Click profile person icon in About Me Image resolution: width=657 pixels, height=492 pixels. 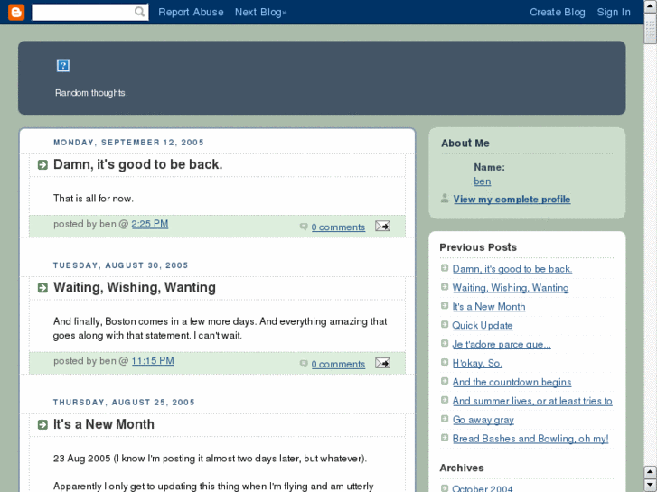445,198
